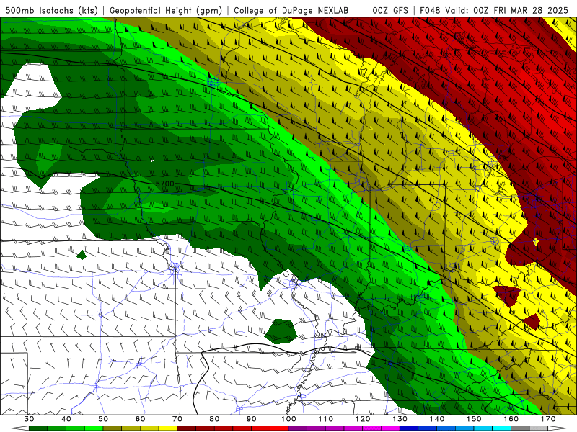Click the "500mb Isotachs (kts)" title text
The width and height of the screenshot is (577, 432).
tap(52, 10)
